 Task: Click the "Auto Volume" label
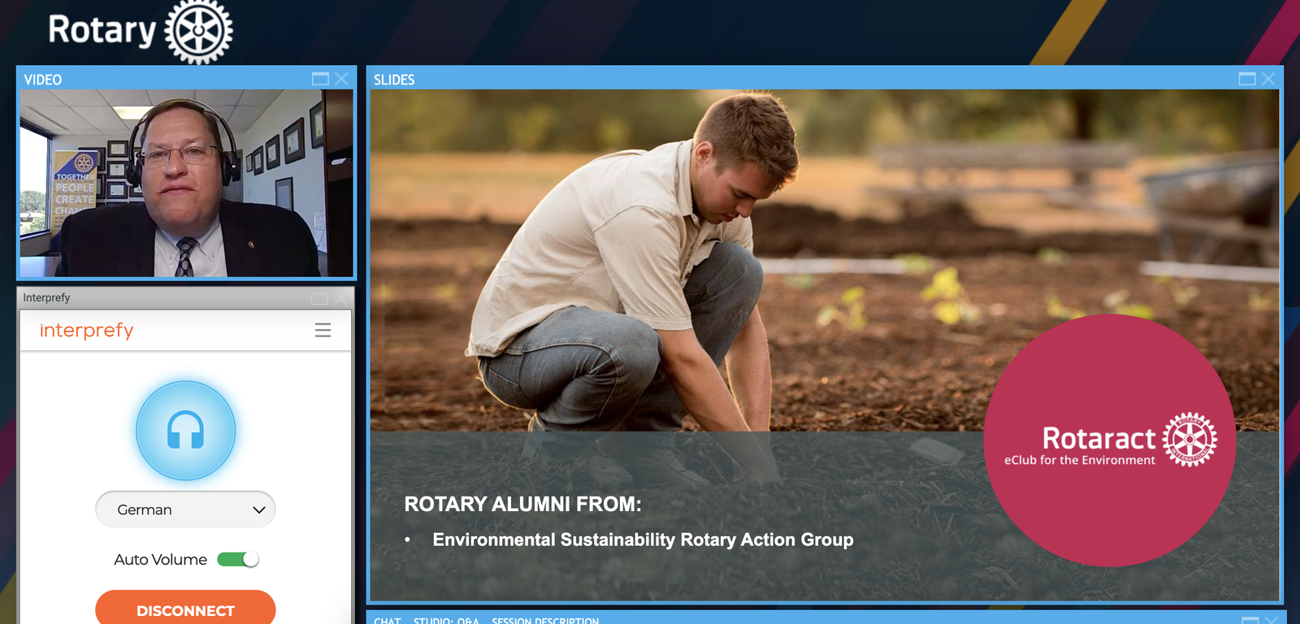(160, 560)
